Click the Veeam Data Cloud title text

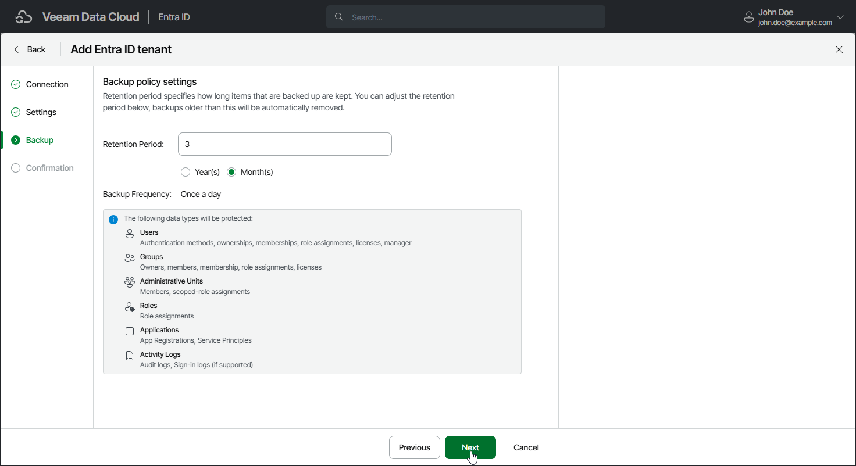coord(91,17)
